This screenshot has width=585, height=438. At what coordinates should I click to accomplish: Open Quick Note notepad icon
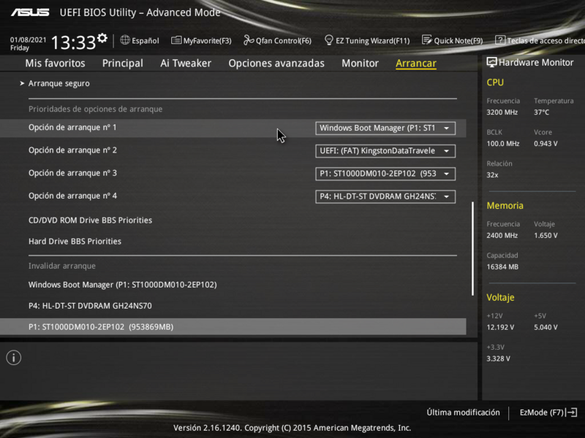[x=427, y=40]
